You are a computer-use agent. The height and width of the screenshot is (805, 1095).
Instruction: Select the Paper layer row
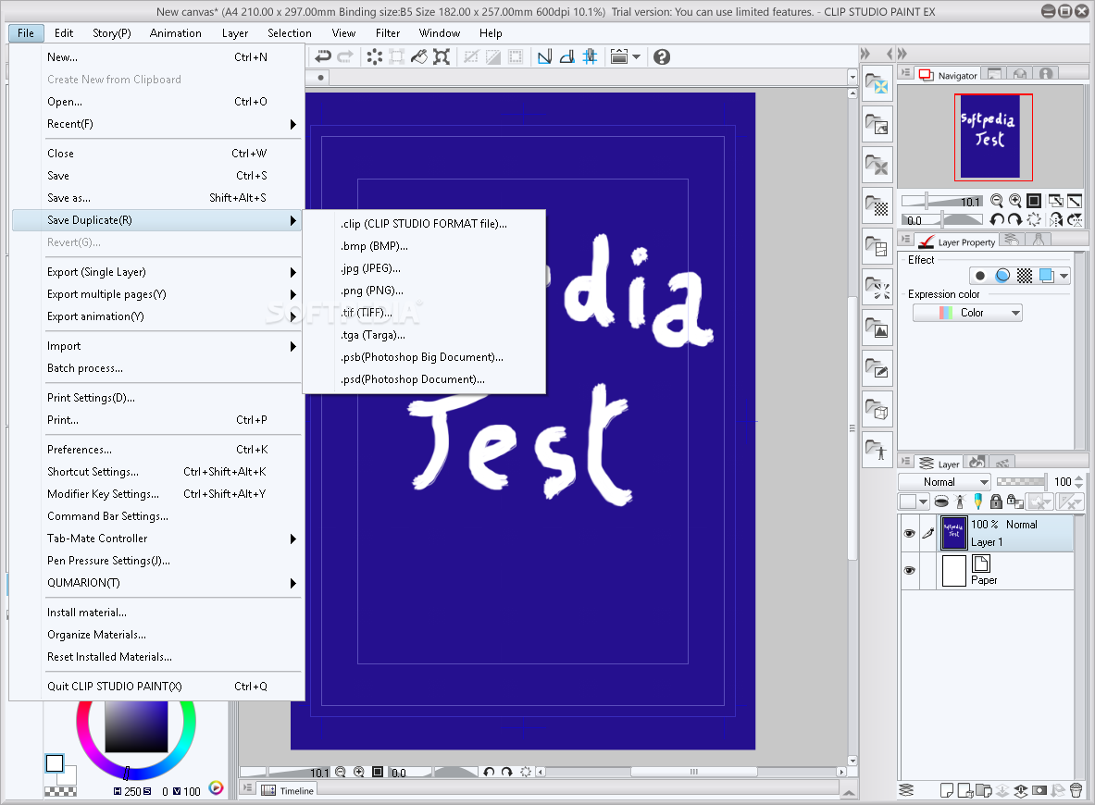tap(988, 571)
